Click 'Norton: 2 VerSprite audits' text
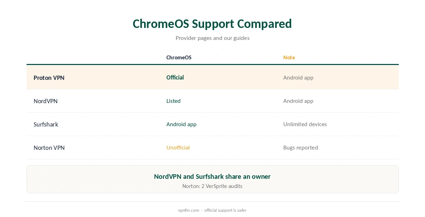Screen dimensions: 425x217 212,186
